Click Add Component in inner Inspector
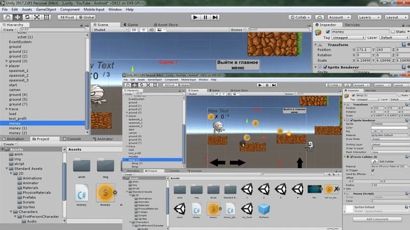The image size is (410, 230). 377,219
